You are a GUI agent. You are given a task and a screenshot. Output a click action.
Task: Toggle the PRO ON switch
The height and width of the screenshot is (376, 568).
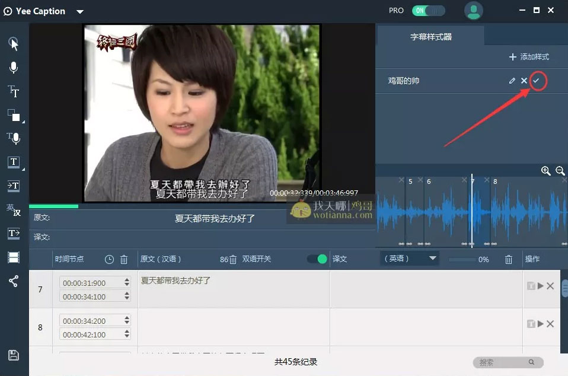pos(429,11)
